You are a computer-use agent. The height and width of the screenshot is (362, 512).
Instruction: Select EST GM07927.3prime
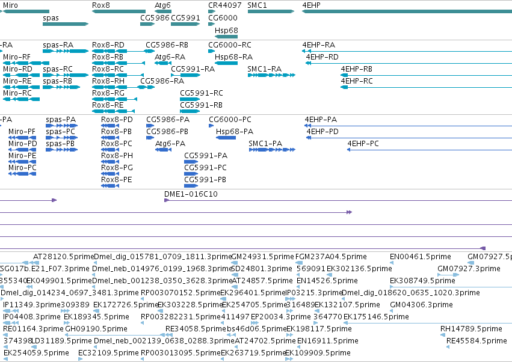(448, 275)
